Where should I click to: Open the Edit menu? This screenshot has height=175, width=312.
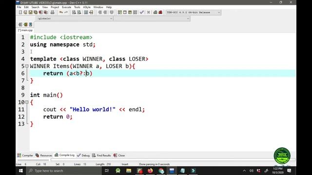(x=26, y=7)
